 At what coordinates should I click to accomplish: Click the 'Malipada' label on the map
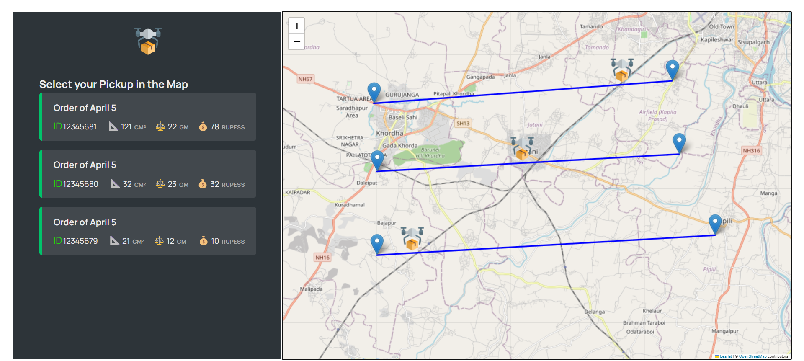tap(311, 289)
